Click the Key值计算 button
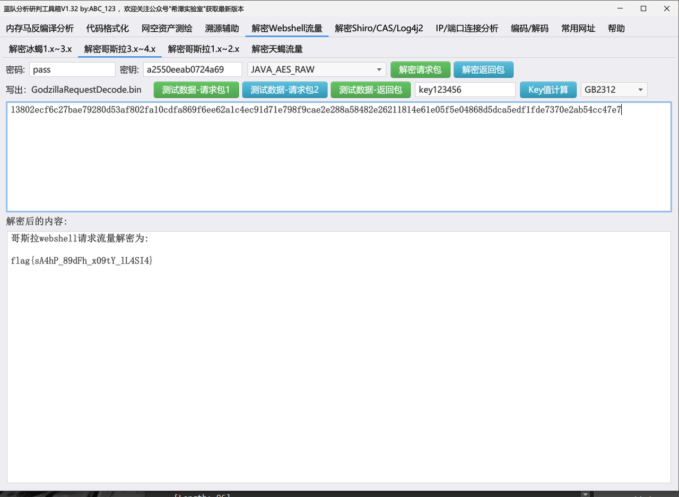 tap(548, 90)
